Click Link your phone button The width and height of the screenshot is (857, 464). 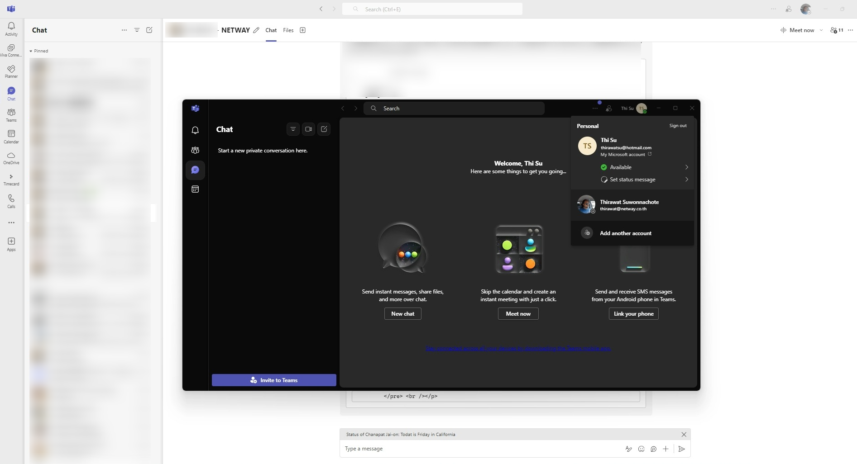click(x=634, y=314)
